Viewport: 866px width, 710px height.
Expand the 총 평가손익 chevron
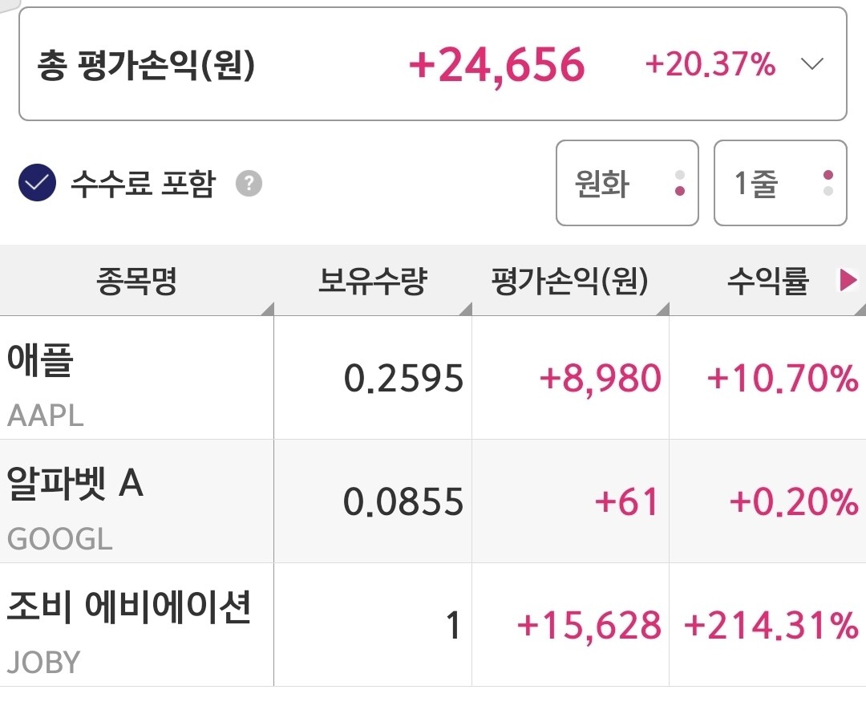click(811, 63)
